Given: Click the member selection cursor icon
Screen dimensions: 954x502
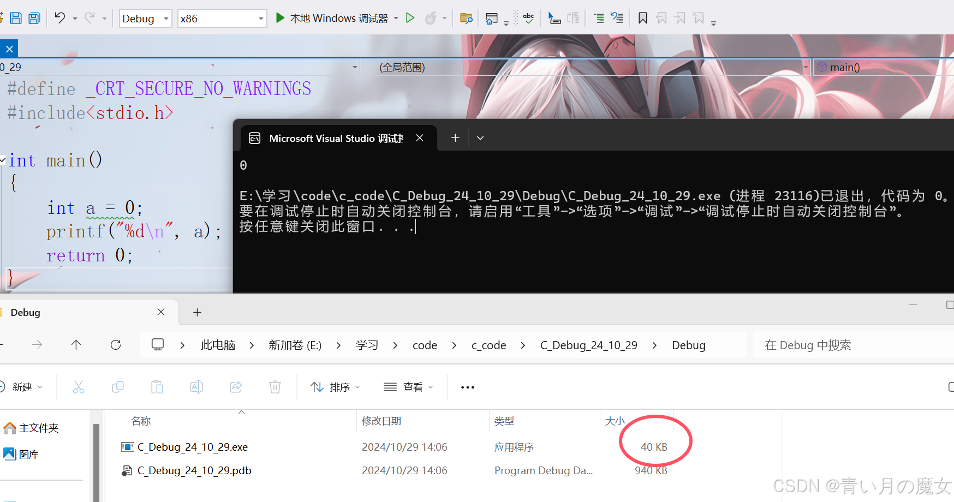Looking at the screenshot, I should click(x=554, y=18).
